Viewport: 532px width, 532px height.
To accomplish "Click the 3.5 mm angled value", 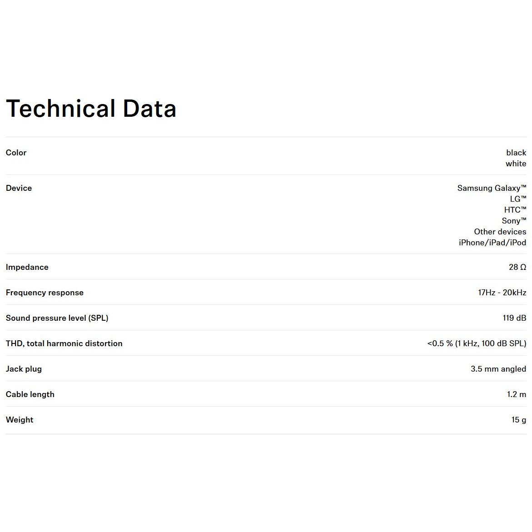I will coord(498,369).
